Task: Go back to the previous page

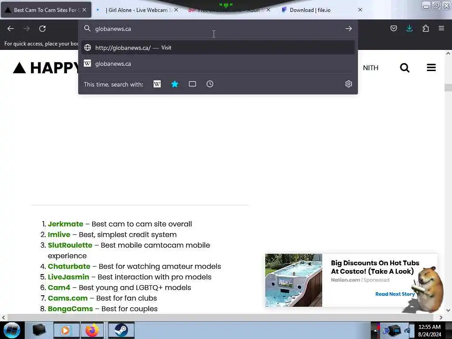Action: point(11,29)
